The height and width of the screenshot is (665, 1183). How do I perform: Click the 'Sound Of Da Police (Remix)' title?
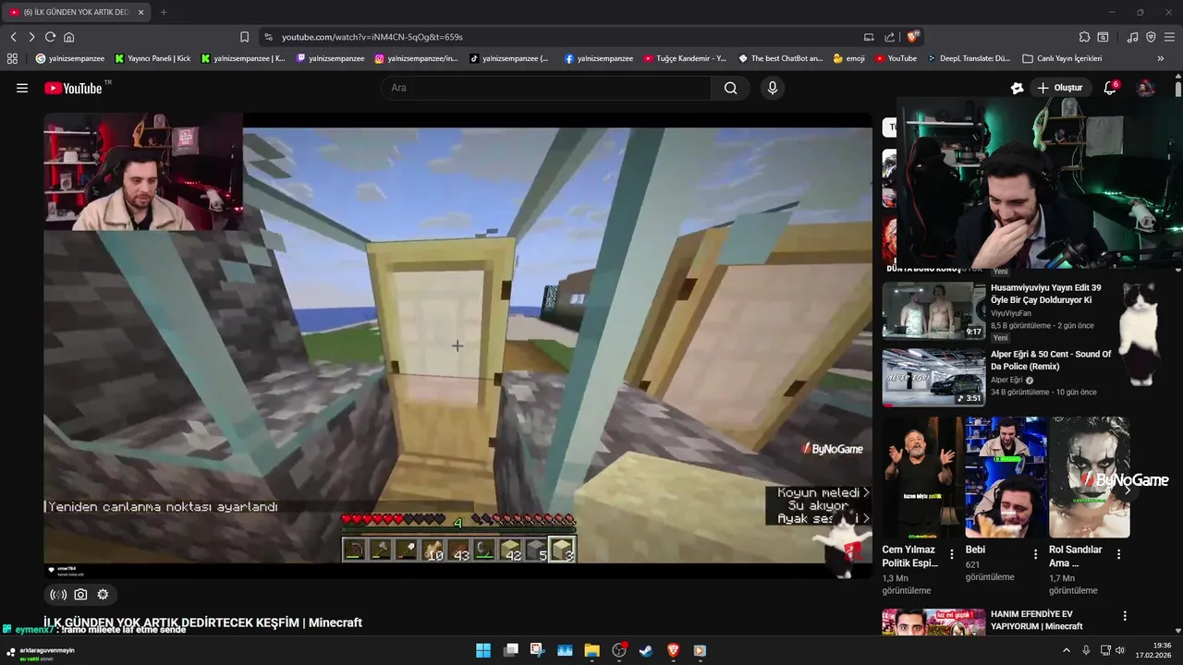pos(1051,360)
